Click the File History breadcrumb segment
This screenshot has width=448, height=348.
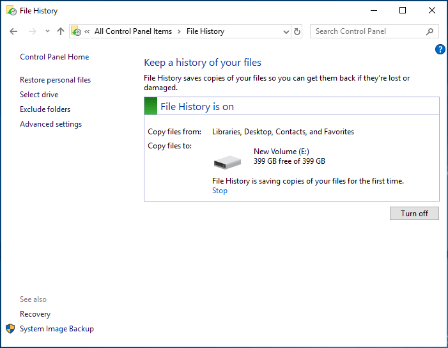point(205,31)
